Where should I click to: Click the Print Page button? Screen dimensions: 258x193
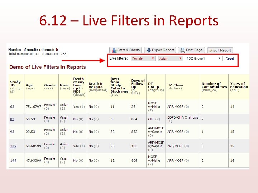pos(191,50)
